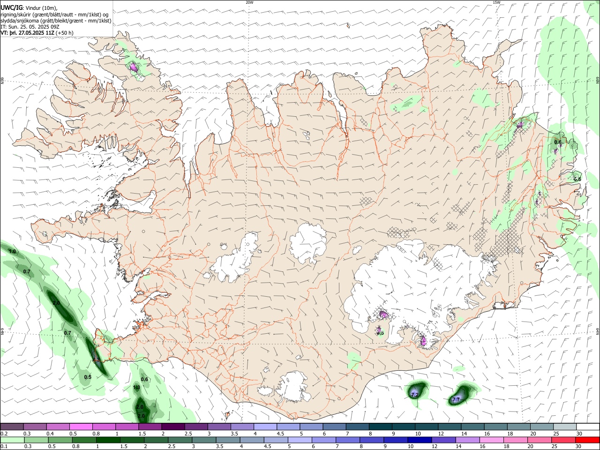Screen dimensions: 600x450
Task: Pick the pale lavender swatch labeled 4 in top legend row
Action: click(x=265, y=427)
